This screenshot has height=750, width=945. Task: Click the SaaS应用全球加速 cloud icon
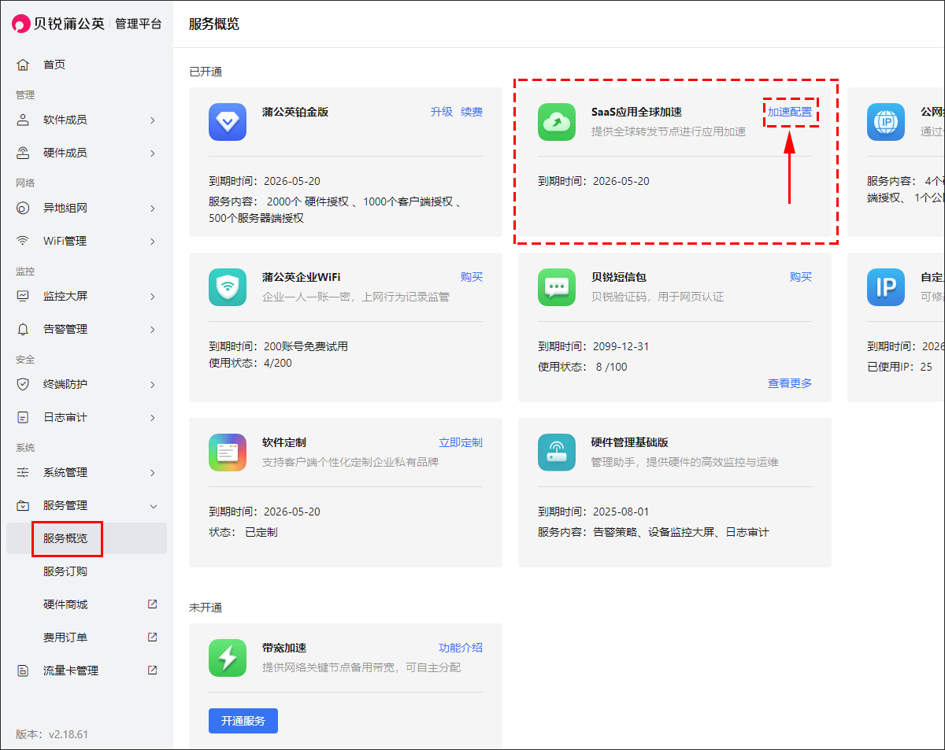click(557, 122)
